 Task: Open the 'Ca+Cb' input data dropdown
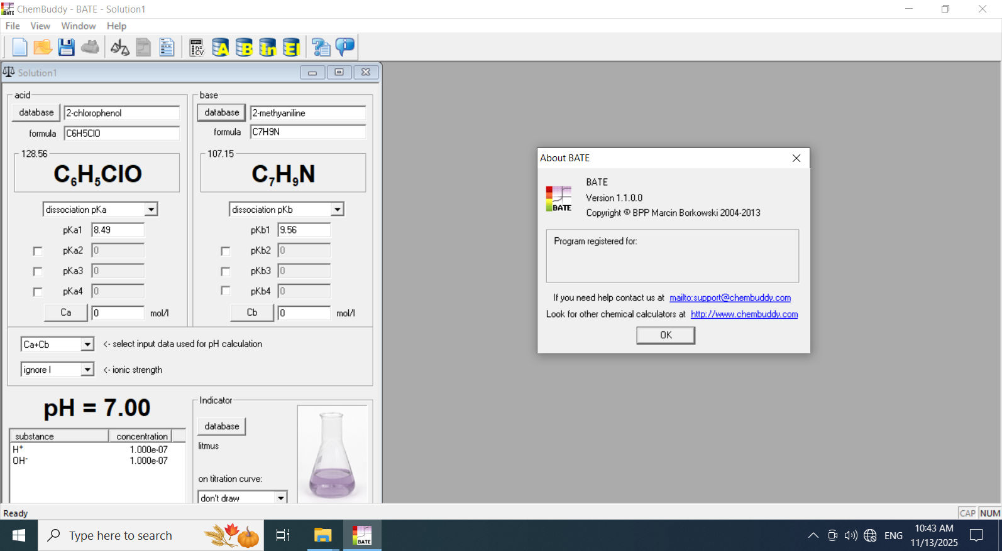click(87, 345)
